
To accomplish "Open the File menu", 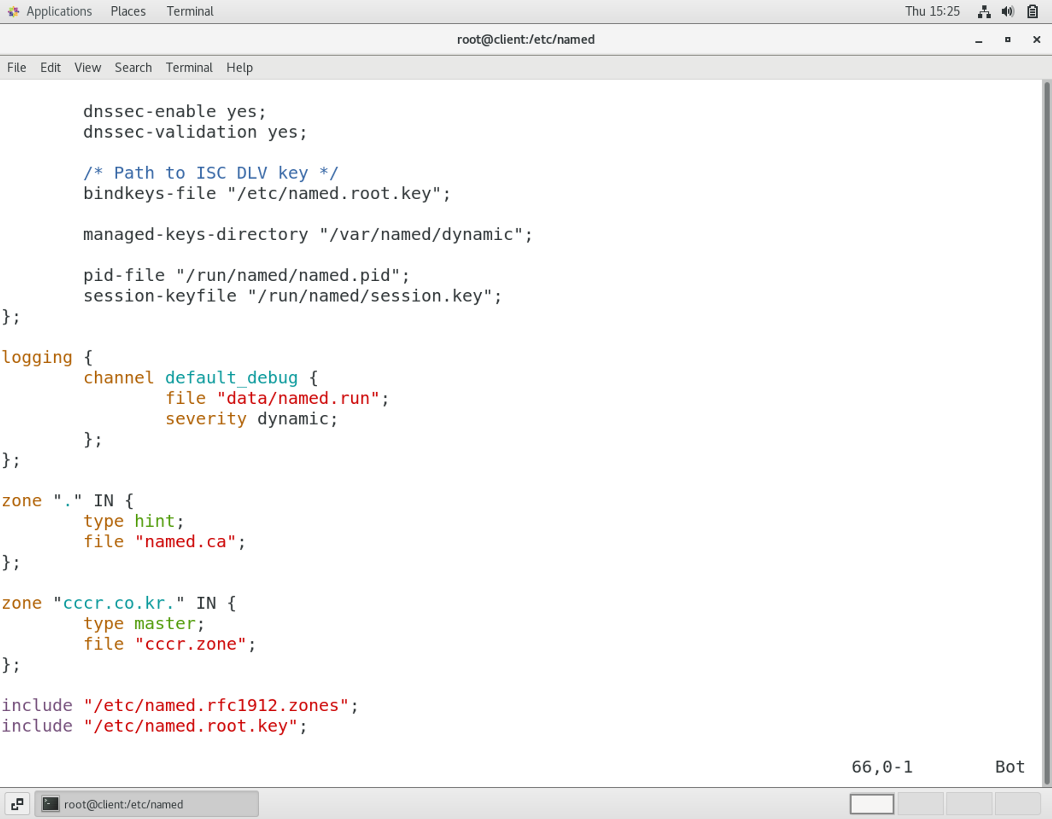I will 16,68.
